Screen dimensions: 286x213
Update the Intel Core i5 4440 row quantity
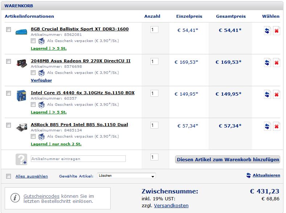[267, 95]
